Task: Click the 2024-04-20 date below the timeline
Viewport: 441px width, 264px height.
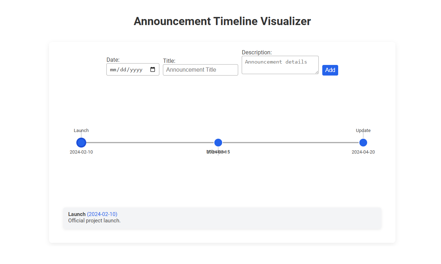Action: (x=363, y=152)
